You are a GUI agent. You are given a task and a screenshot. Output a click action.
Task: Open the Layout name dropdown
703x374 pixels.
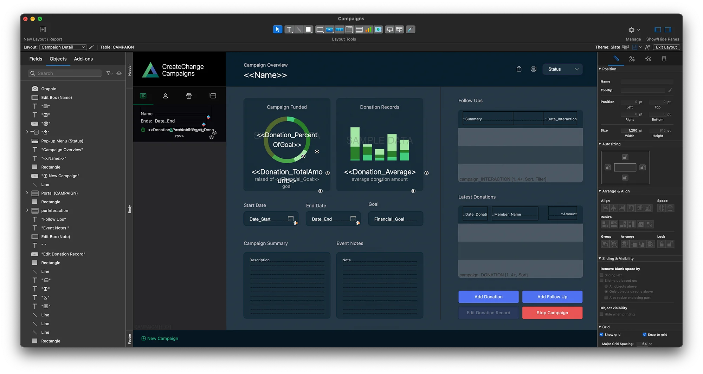point(63,47)
